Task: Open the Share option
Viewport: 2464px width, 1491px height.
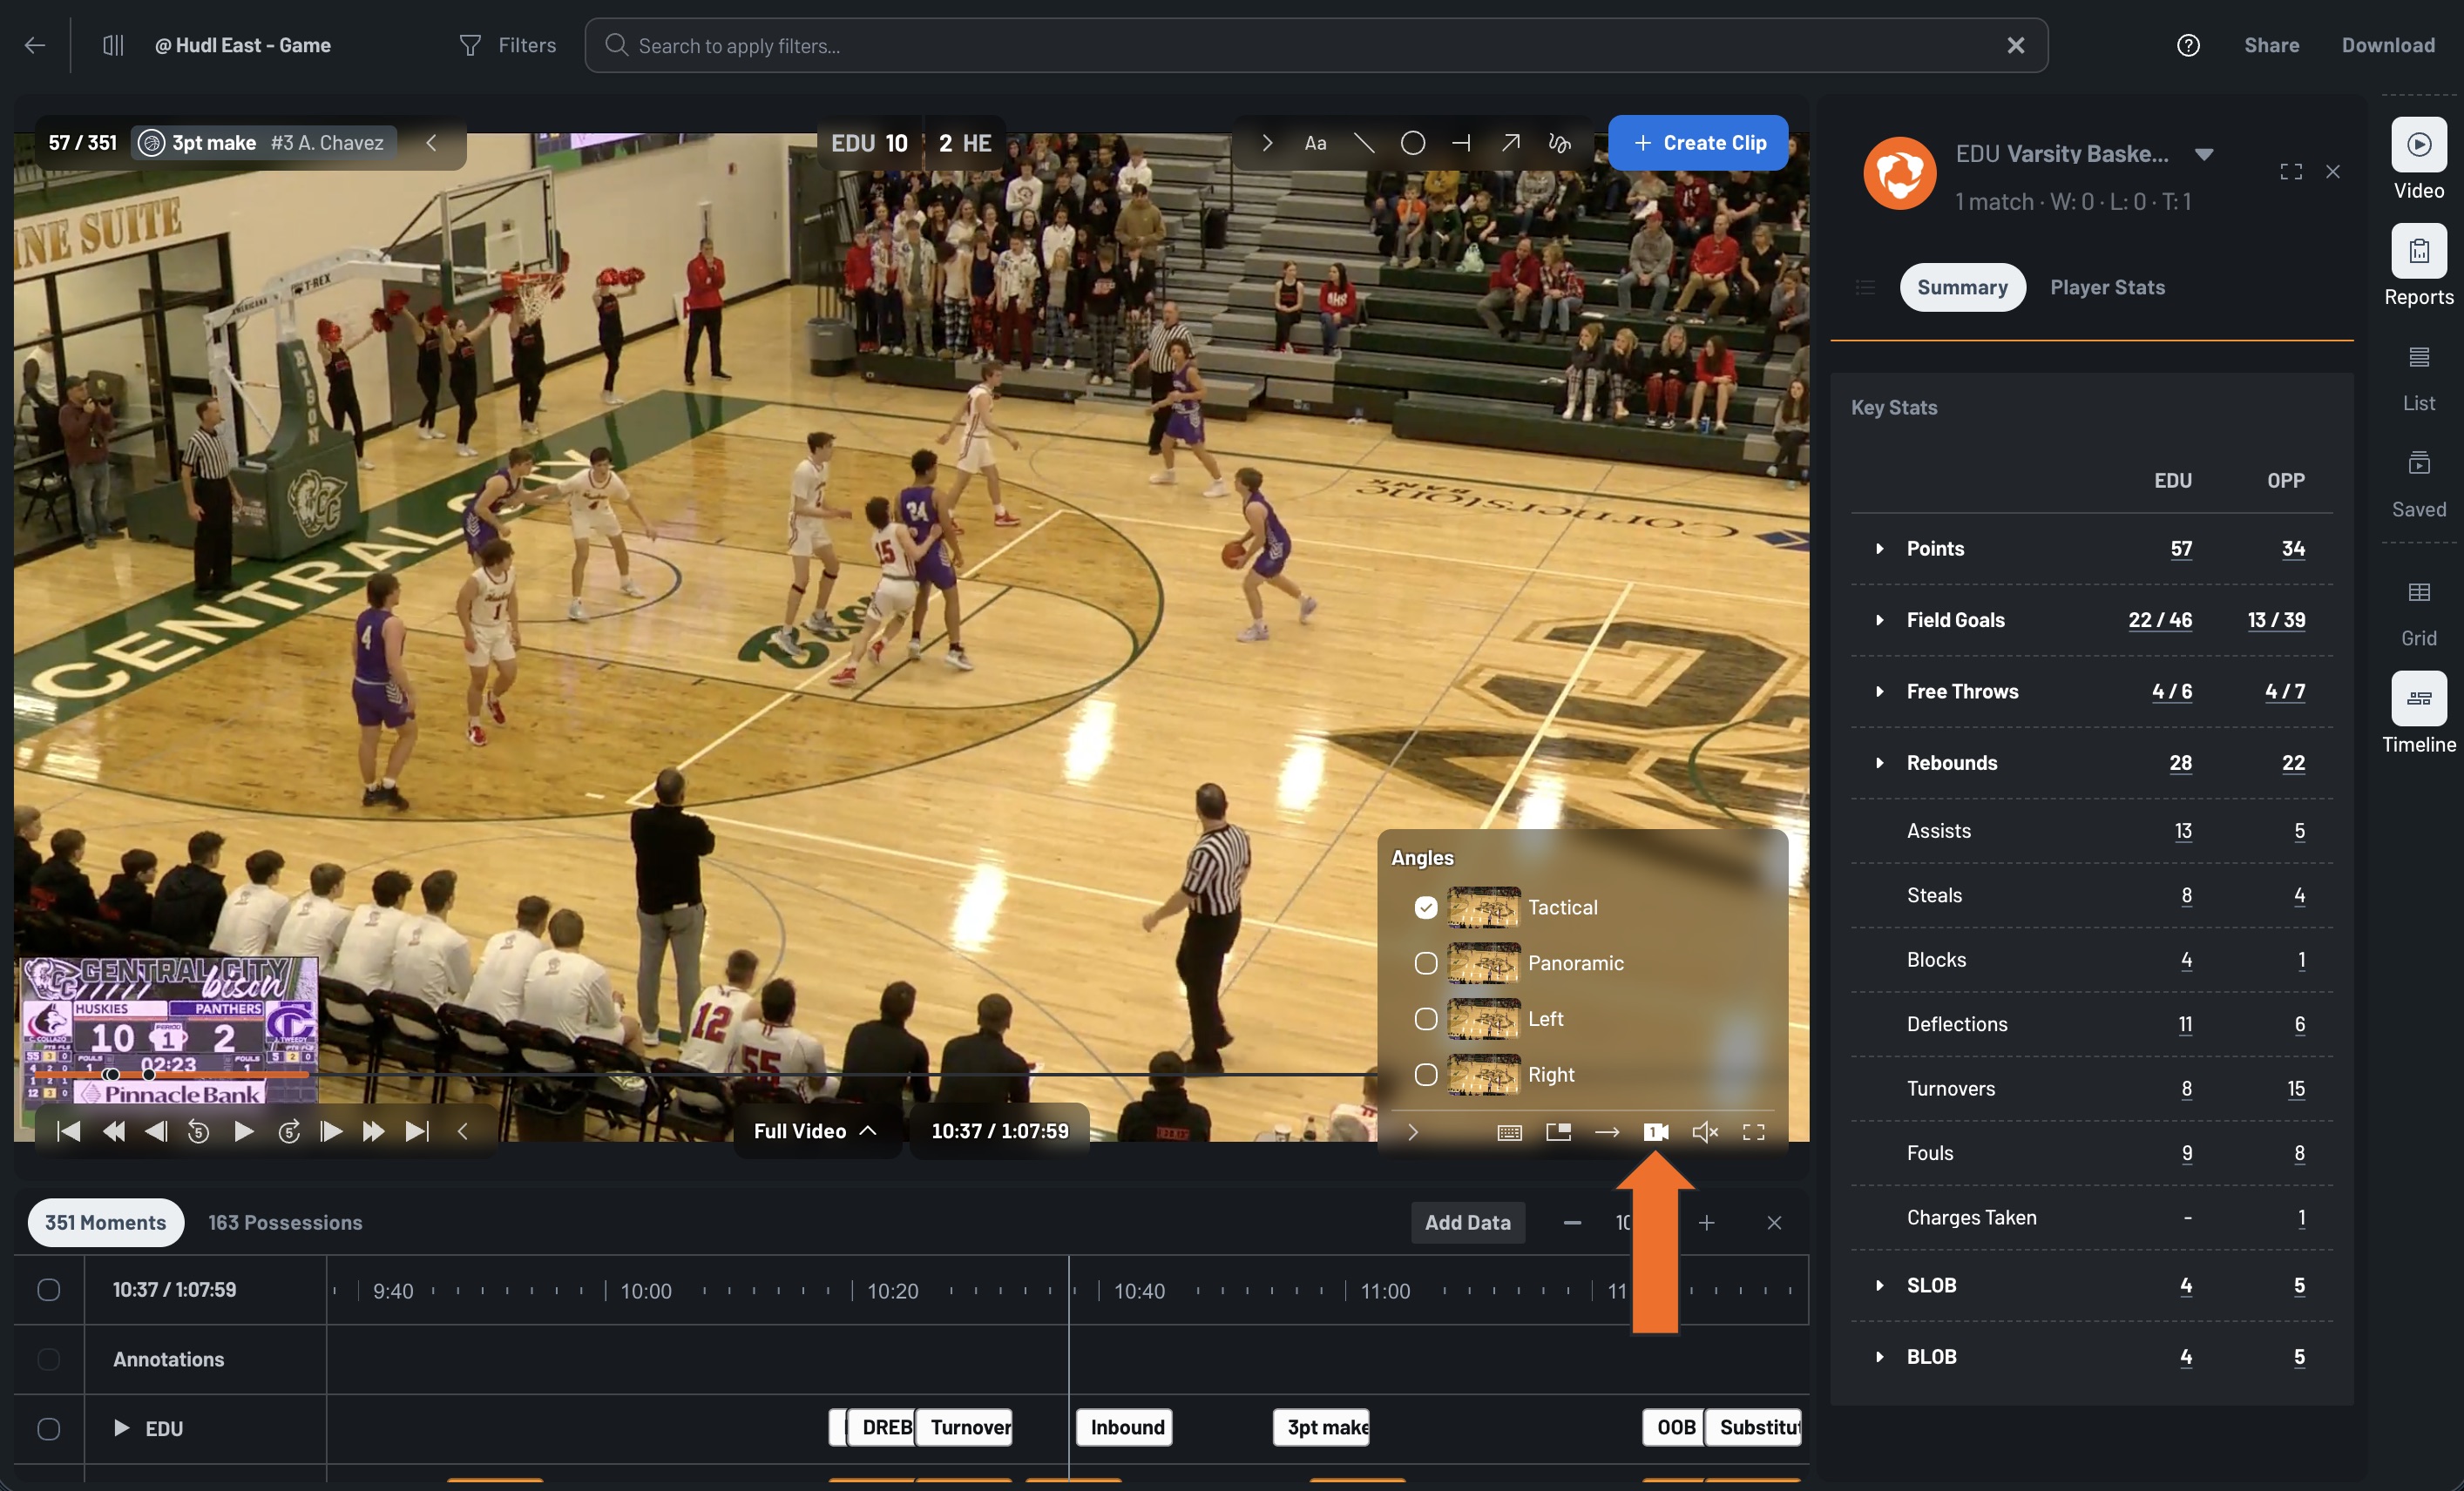Action: [2271, 45]
